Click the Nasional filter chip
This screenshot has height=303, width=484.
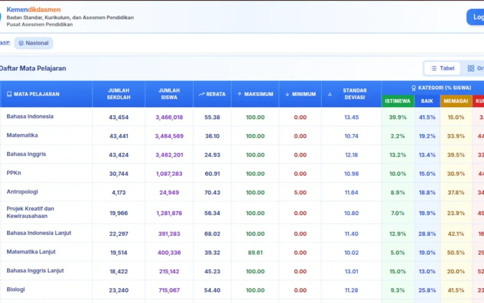(x=33, y=43)
